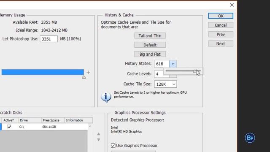Close the Preferences dialog
Image resolution: width=270 pixels, height=152 pixels.
pyautogui.click(x=232, y=5)
